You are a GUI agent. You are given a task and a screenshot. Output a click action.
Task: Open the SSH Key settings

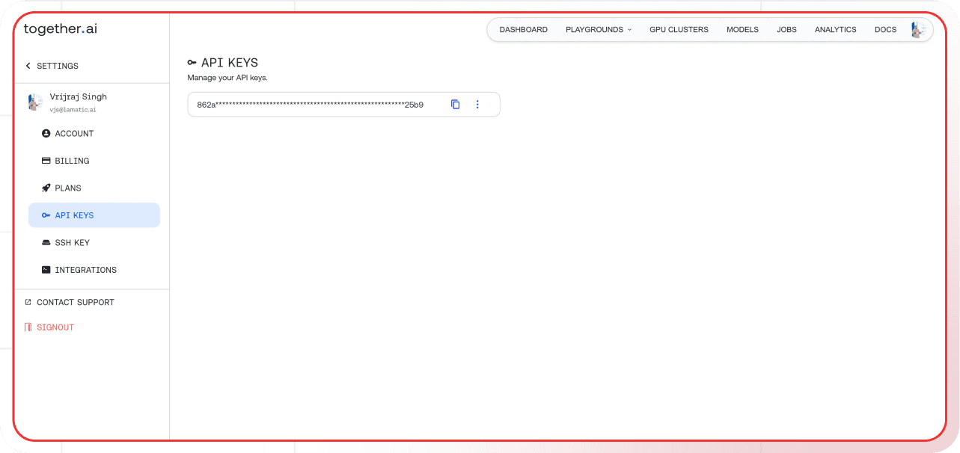tap(72, 243)
